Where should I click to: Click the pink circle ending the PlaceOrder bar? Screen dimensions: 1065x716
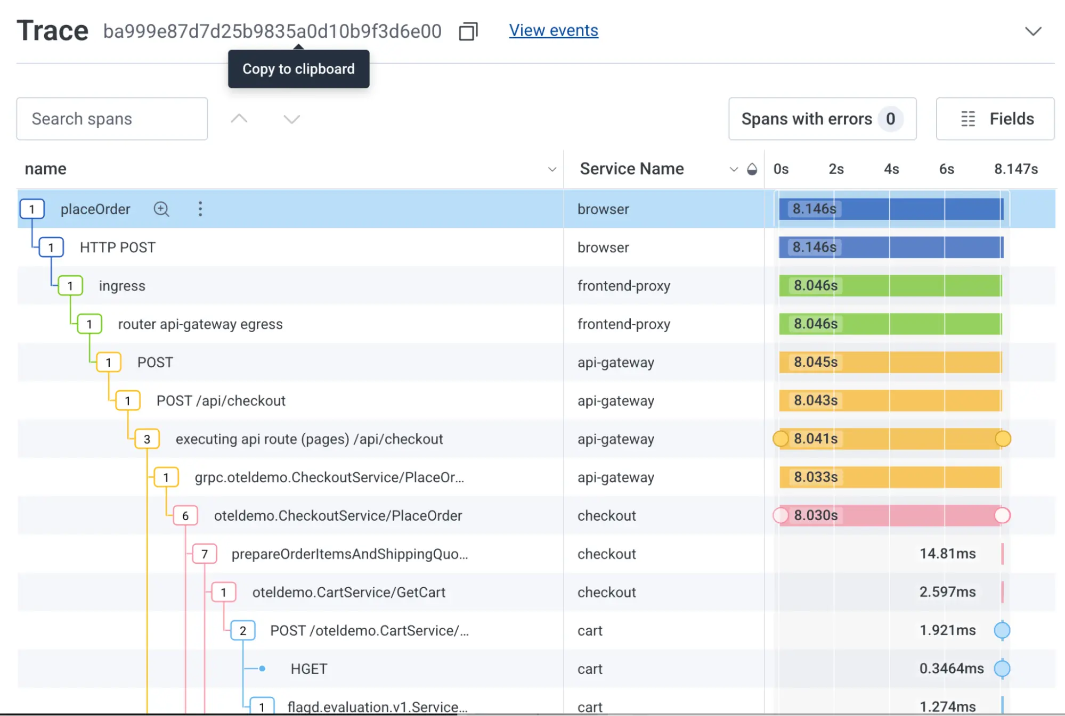(1003, 515)
